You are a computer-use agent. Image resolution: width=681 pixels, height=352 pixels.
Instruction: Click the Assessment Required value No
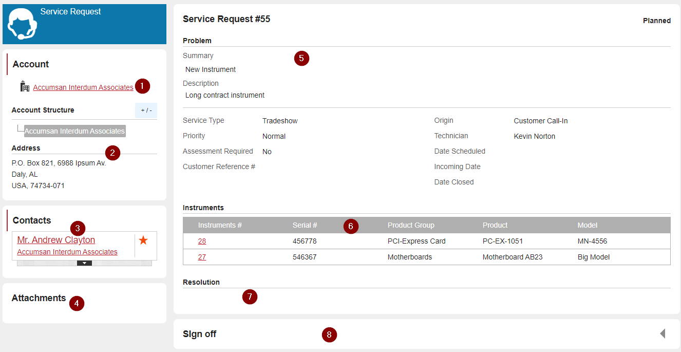coord(267,152)
